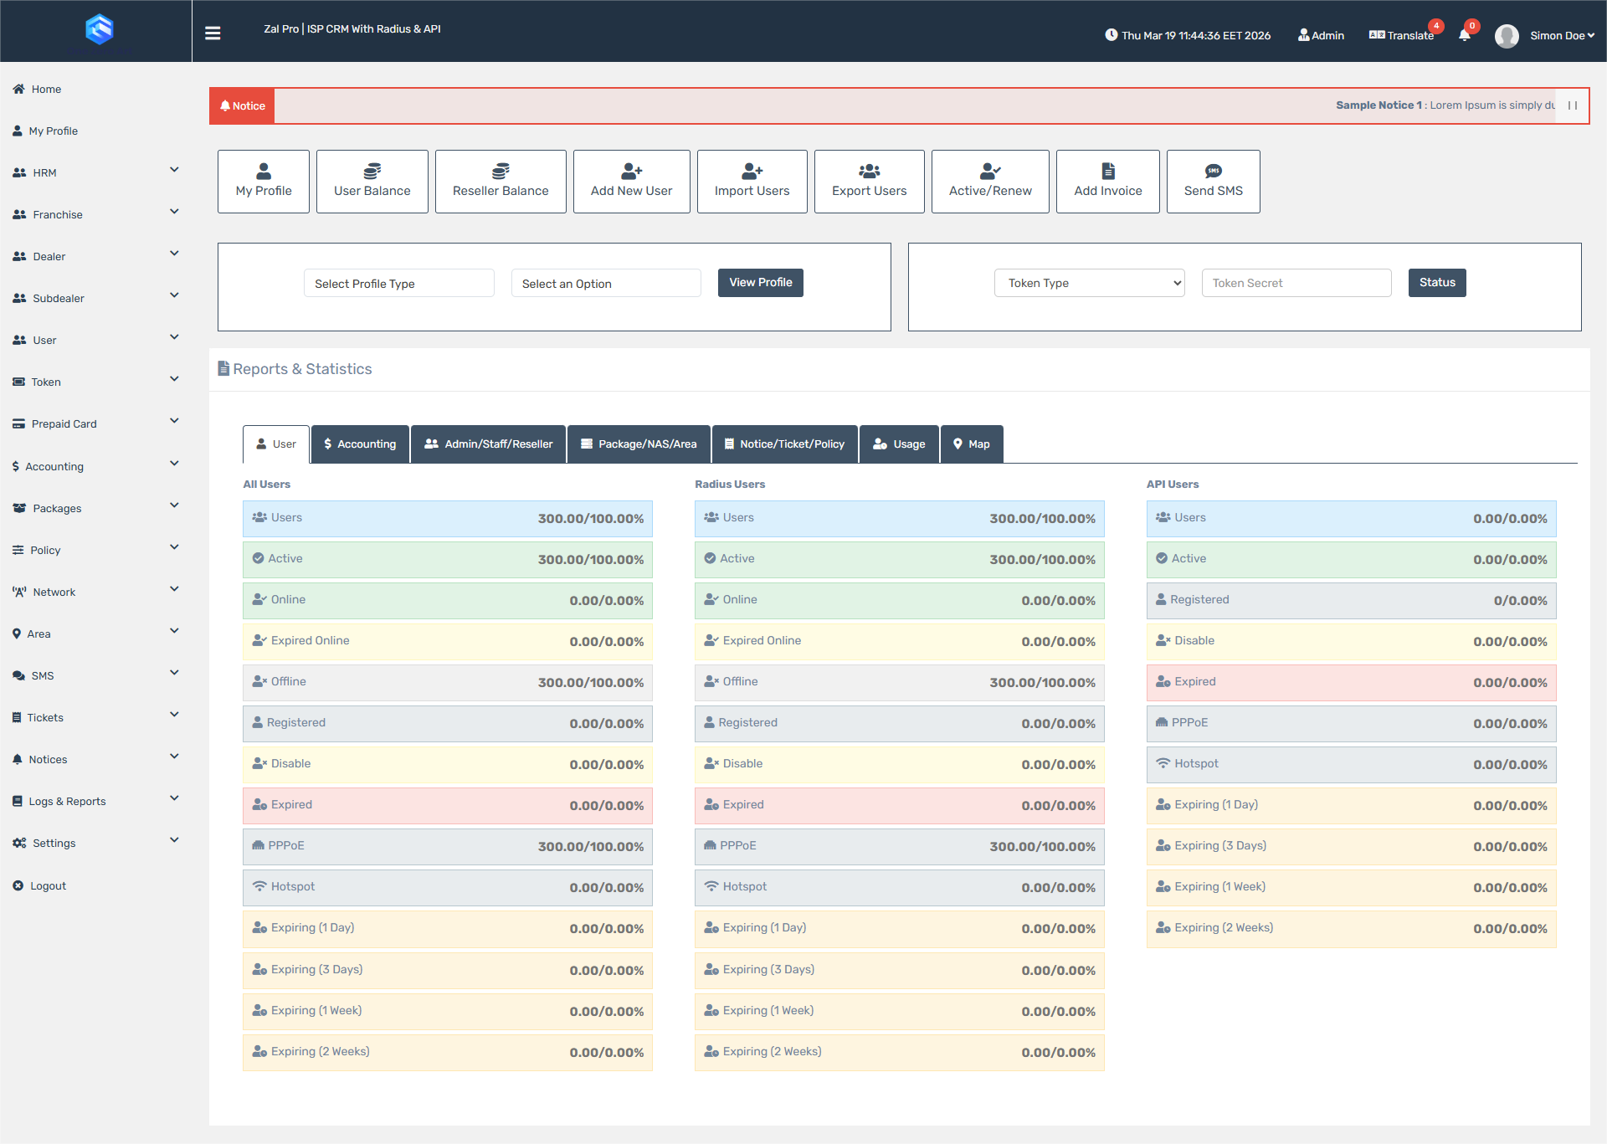Open the Send SMS tool
The image size is (1607, 1144).
pos(1213,181)
